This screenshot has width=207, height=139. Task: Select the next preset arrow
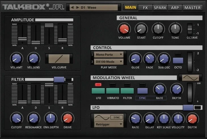tap(78, 7)
